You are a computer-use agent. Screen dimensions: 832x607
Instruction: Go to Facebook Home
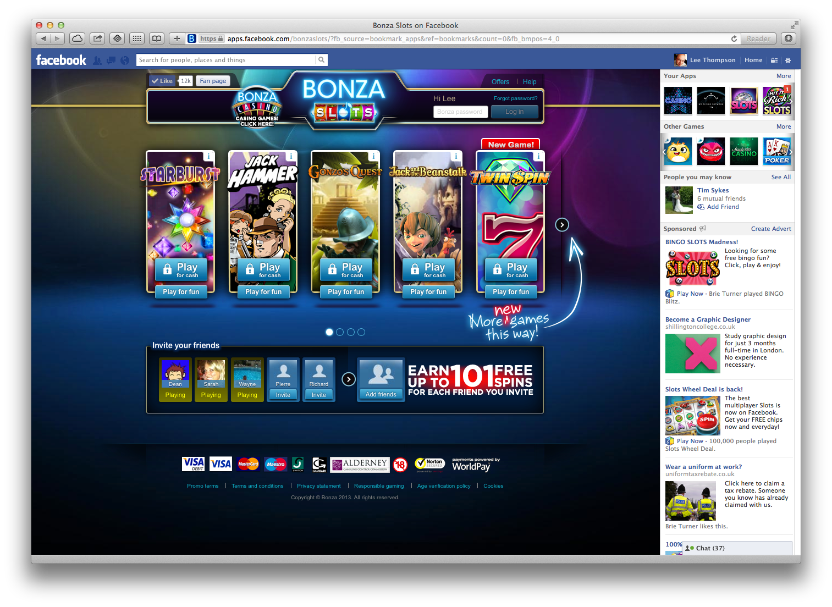[753, 60]
